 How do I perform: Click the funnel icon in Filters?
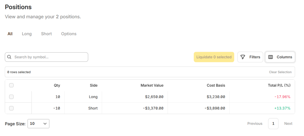point(243,57)
